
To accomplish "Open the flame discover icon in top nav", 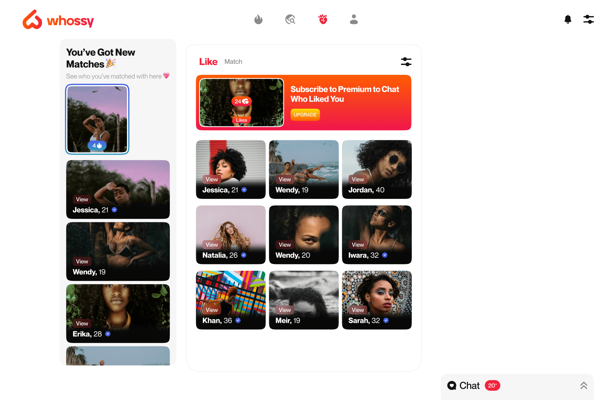I will pyautogui.click(x=258, y=19).
